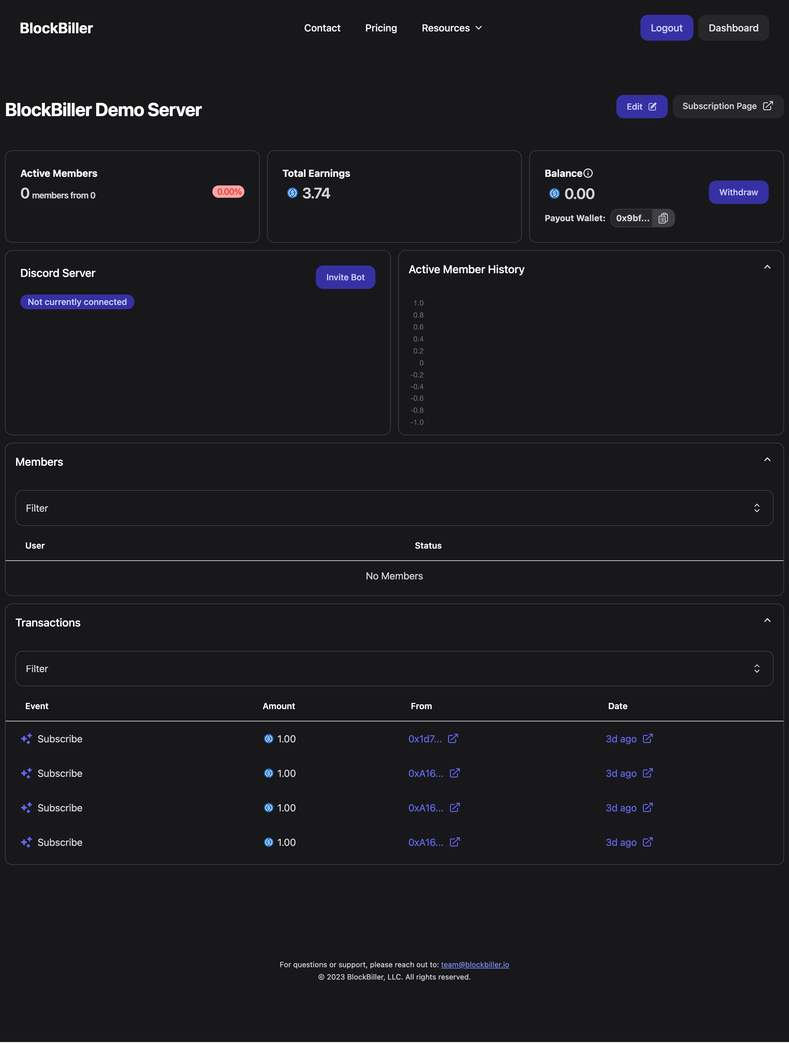Collapse the Members section

767,460
